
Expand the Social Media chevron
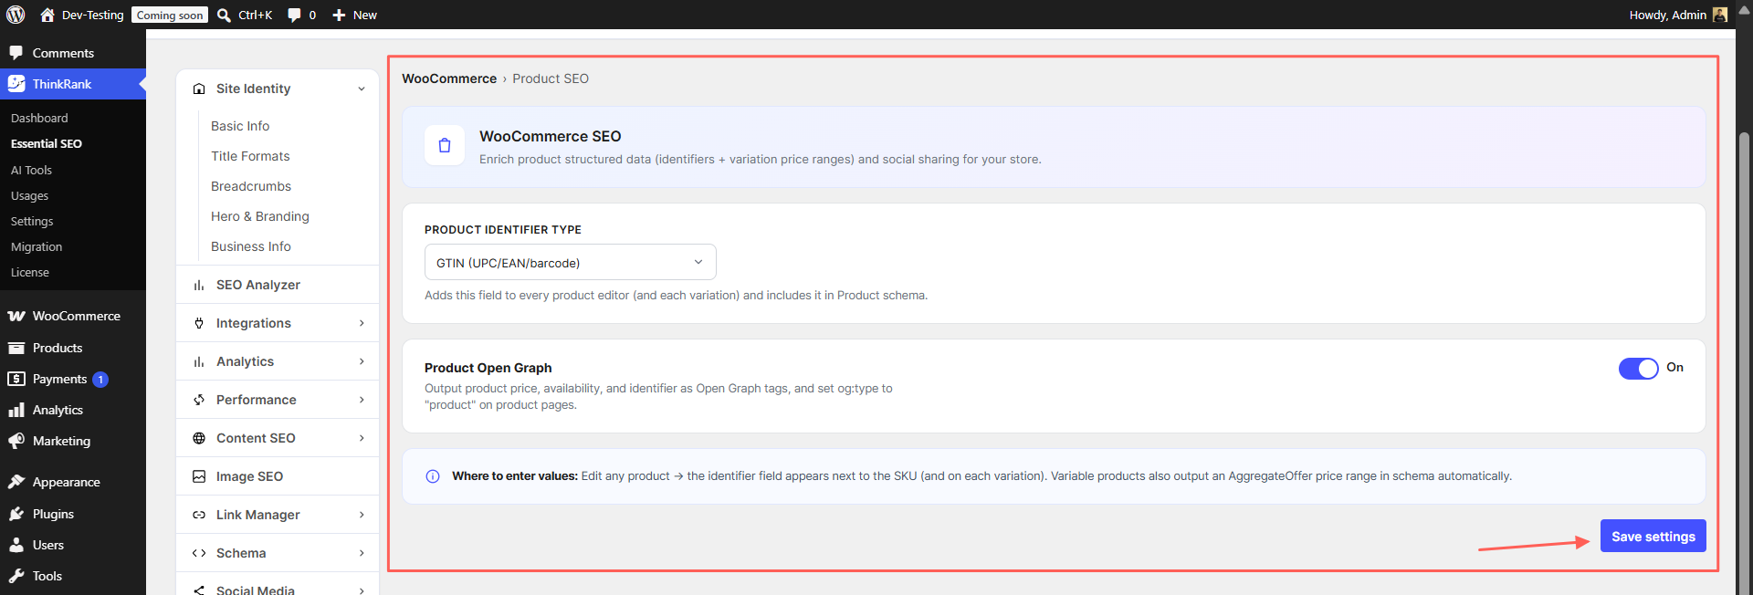click(x=362, y=590)
